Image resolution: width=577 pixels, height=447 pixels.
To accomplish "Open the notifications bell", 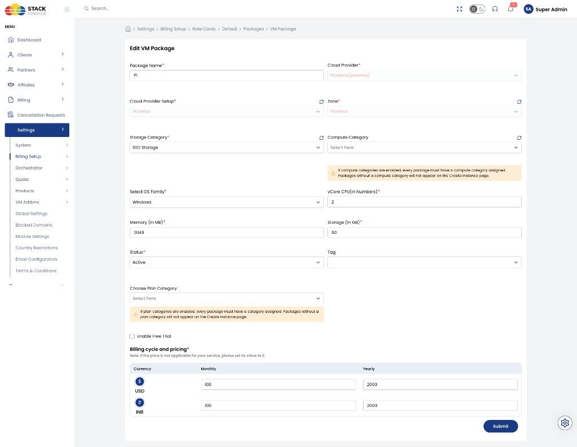I will pyautogui.click(x=511, y=8).
